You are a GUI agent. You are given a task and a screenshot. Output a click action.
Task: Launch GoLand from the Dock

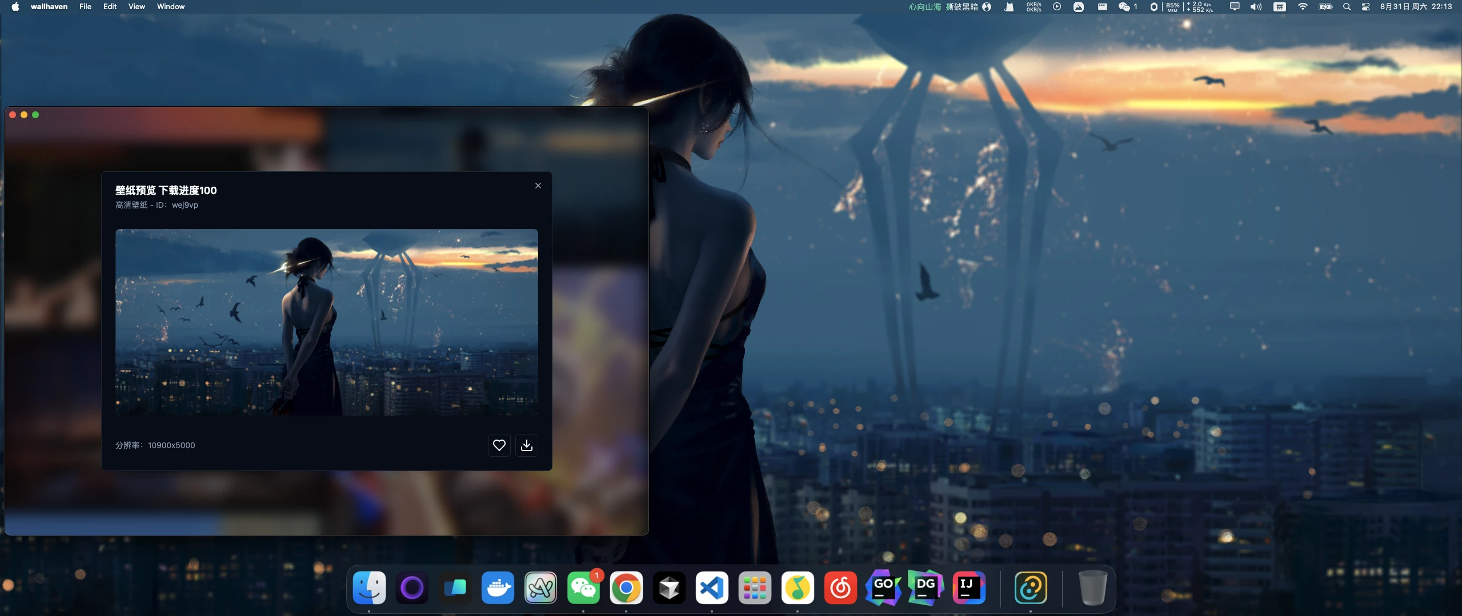883,587
